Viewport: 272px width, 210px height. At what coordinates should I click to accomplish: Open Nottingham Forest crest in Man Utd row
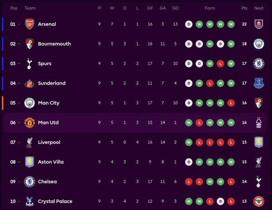[x=259, y=123]
